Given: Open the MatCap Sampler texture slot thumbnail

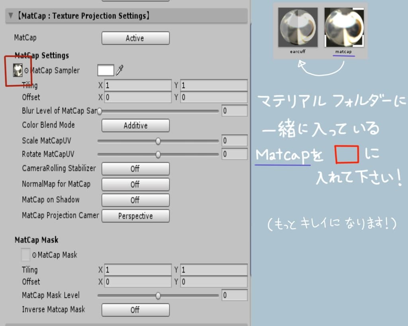Looking at the screenshot, I should tap(18, 70).
